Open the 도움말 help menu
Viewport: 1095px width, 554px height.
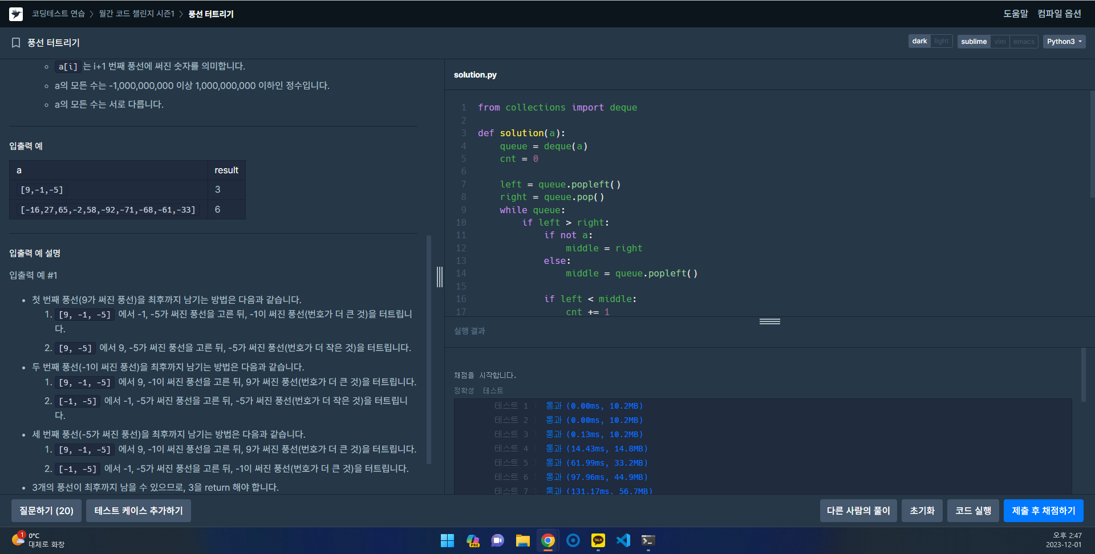pos(1016,14)
